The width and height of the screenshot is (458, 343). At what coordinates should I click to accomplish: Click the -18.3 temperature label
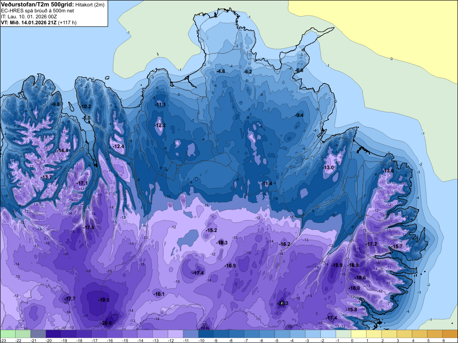(x=222, y=243)
